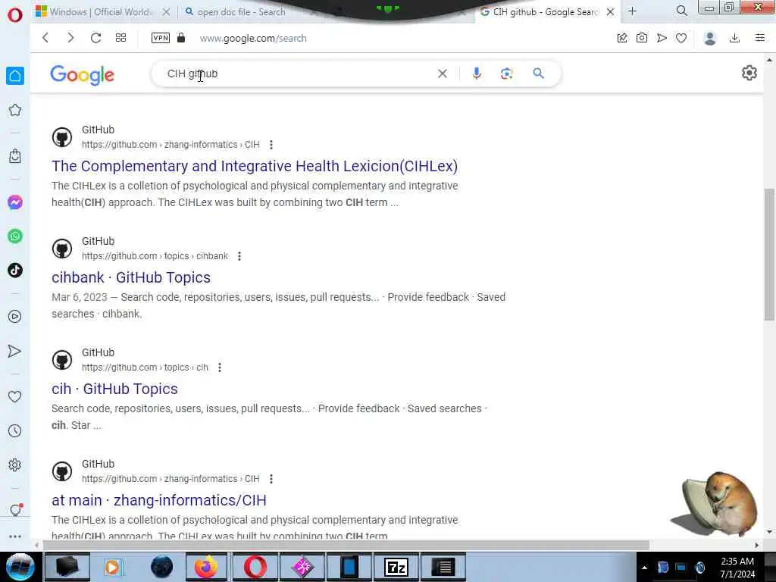Open more options for first zhang-informatics CIH result
This screenshot has height=582, width=776.
click(271, 145)
